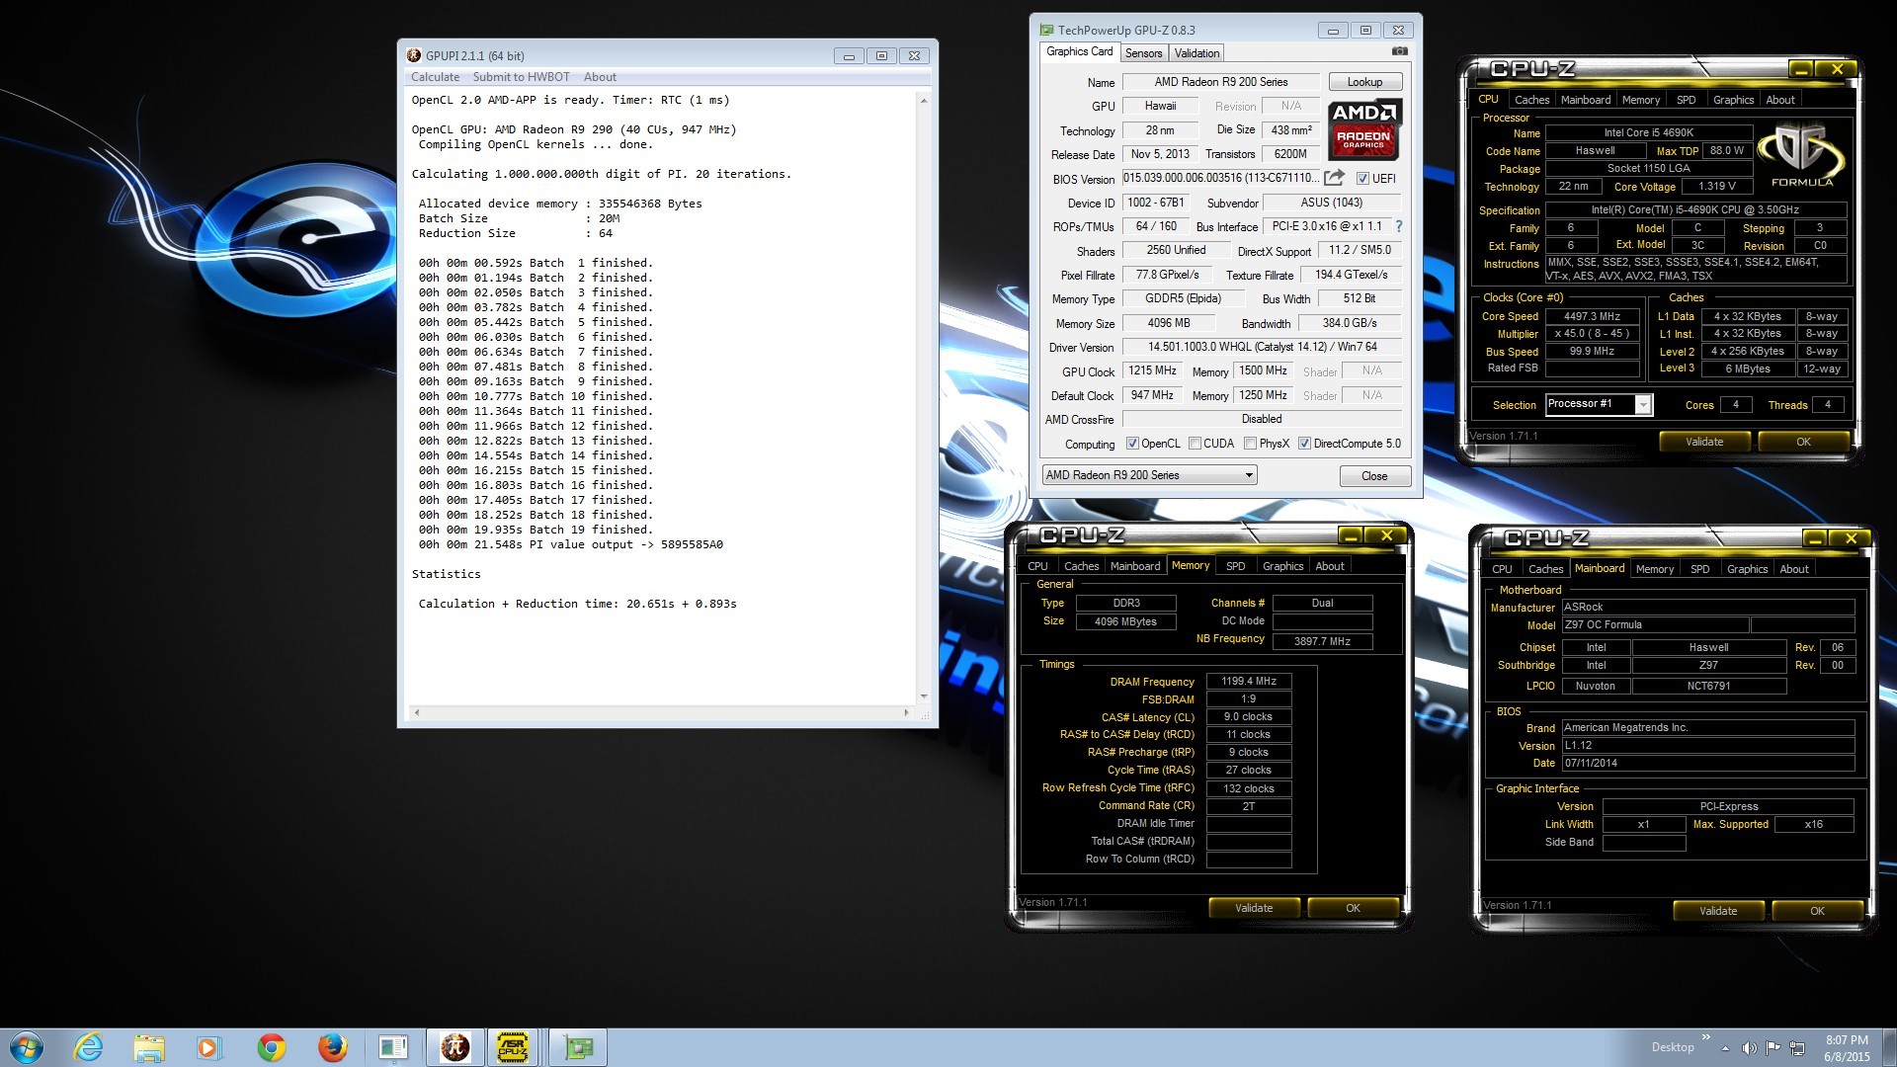Open Google Chrome from taskbar

pyautogui.click(x=271, y=1047)
